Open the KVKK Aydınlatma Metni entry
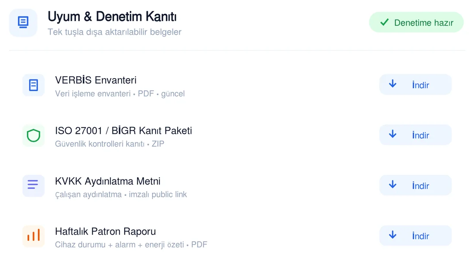Image resolution: width=474 pixels, height=258 pixels. (x=108, y=181)
